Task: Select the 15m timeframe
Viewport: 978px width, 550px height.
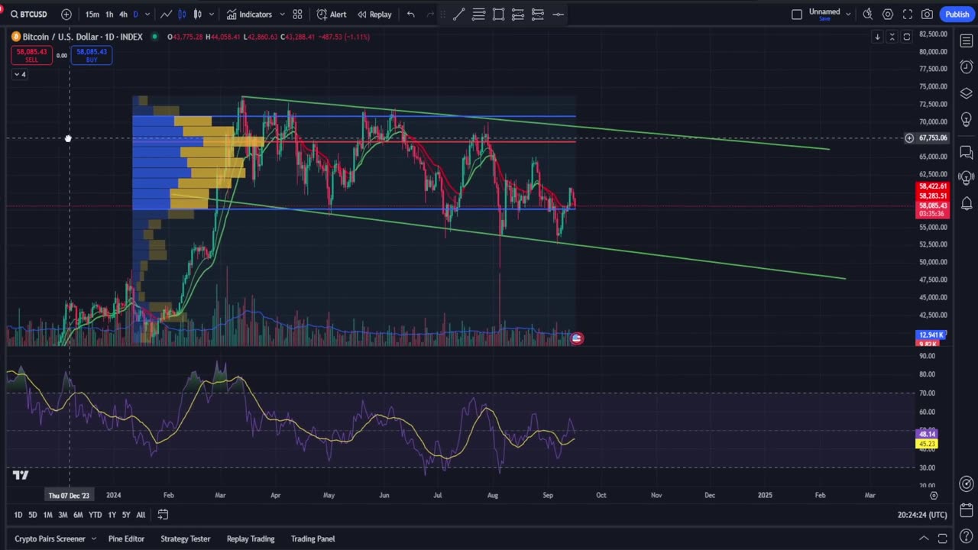Action: [92, 15]
